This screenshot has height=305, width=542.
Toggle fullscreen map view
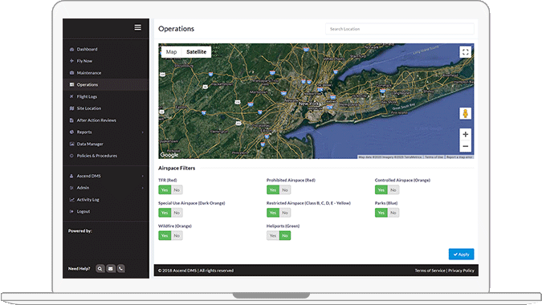465,52
